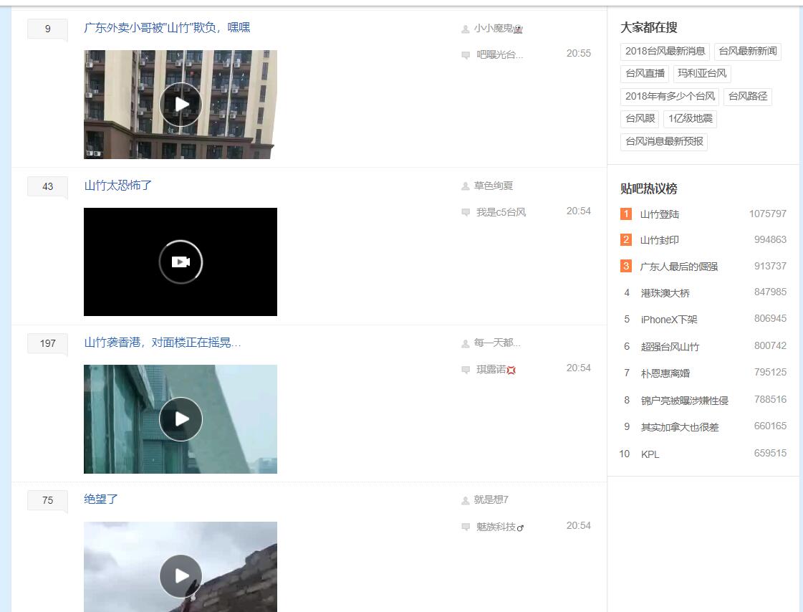The height and width of the screenshot is (612, 803).
Task: Open hot topic 广东人最后的倔强
Action: pyautogui.click(x=679, y=267)
